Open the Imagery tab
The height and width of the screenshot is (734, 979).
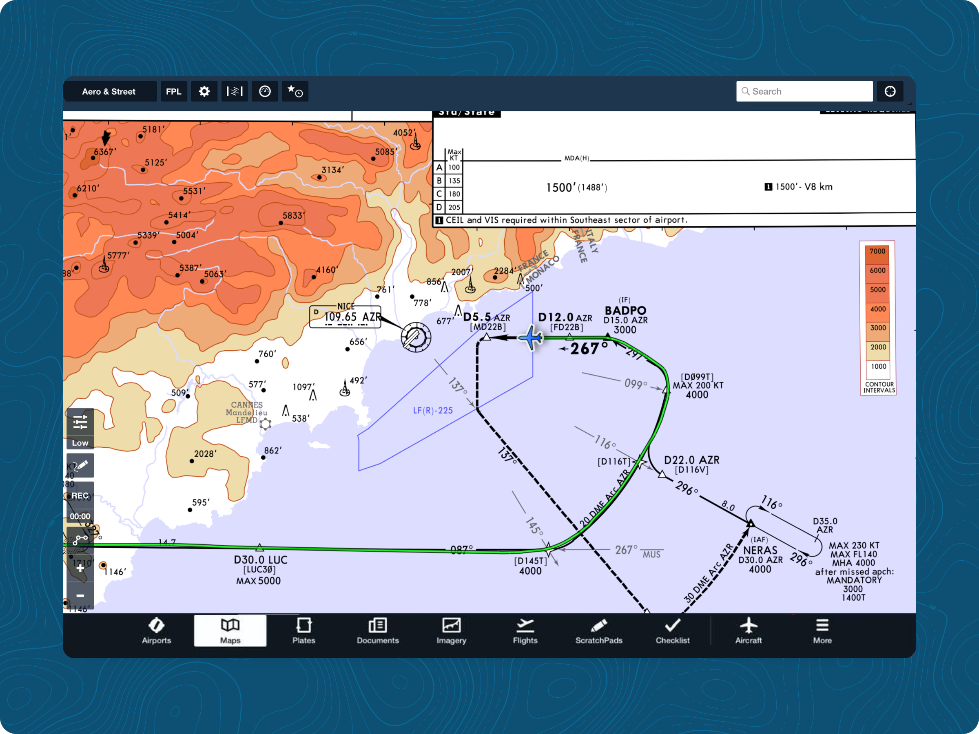[x=452, y=631]
